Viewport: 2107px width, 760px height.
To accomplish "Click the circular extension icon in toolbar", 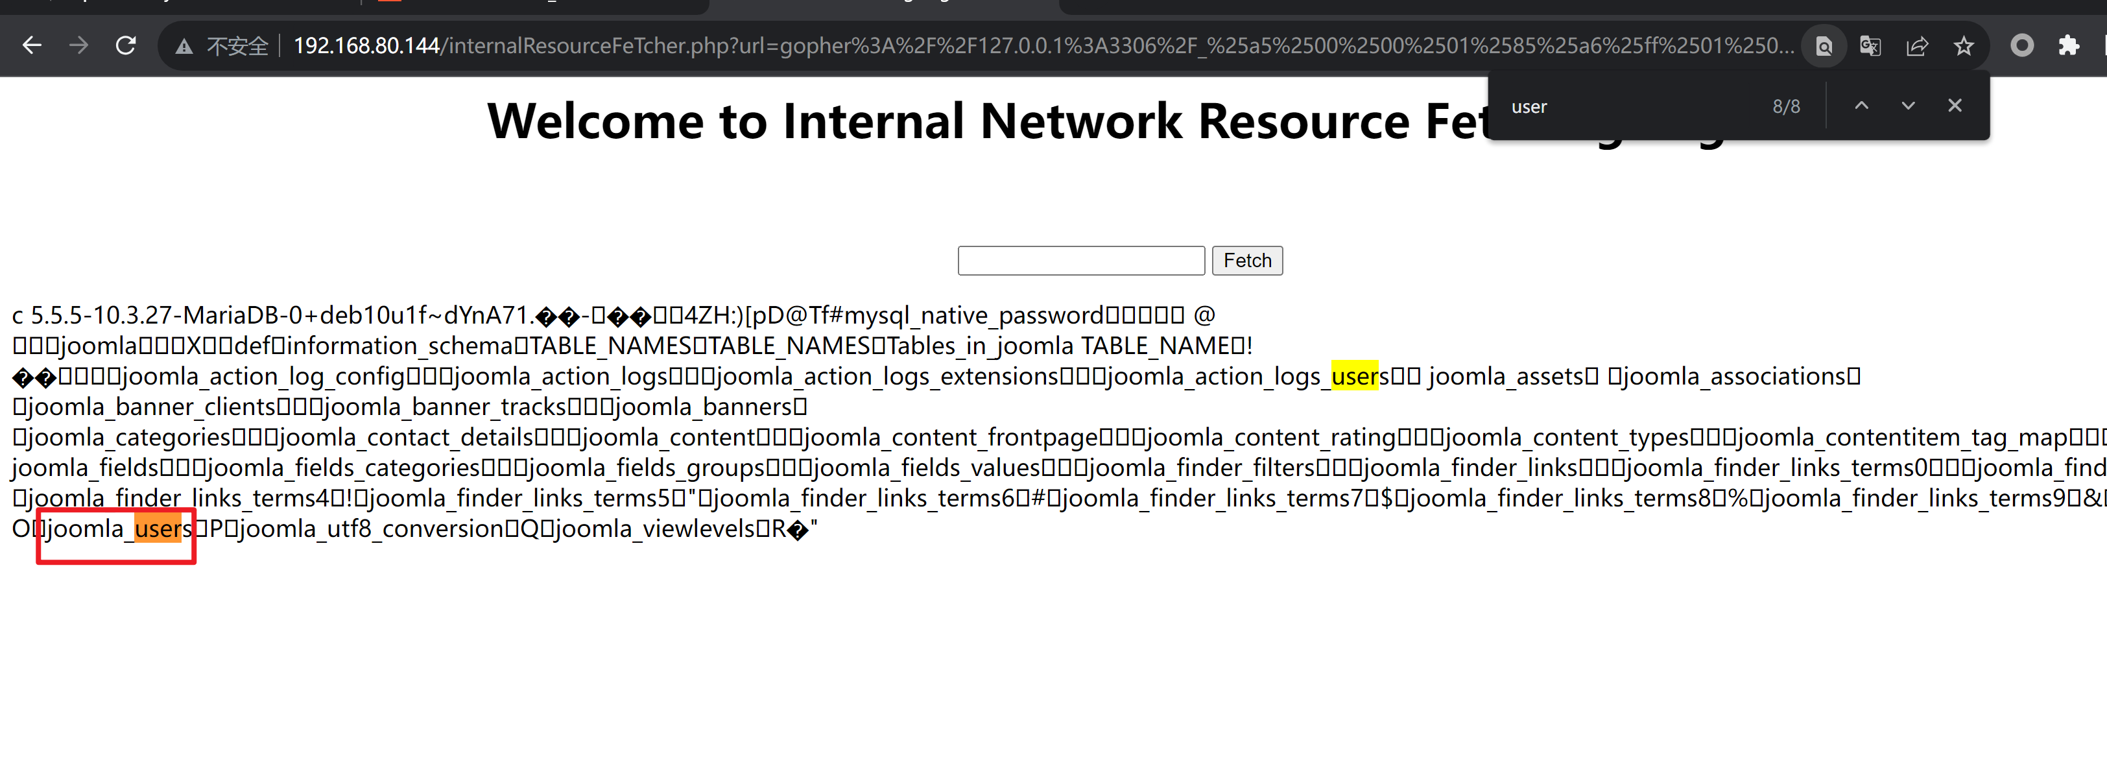I will (2022, 46).
